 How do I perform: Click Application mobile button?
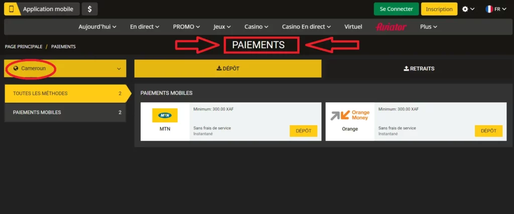tap(42, 9)
